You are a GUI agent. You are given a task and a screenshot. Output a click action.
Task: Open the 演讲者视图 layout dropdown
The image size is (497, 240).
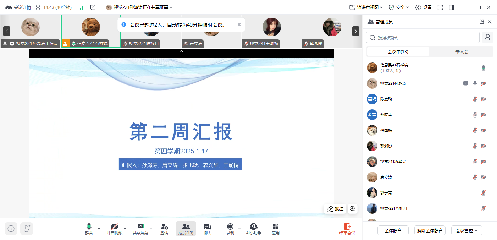point(366,7)
